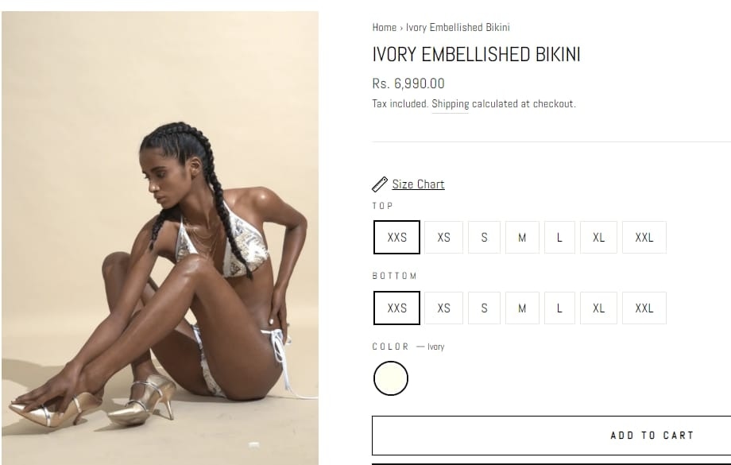Select bottom size XL
This screenshot has width=731, height=465.
(598, 308)
